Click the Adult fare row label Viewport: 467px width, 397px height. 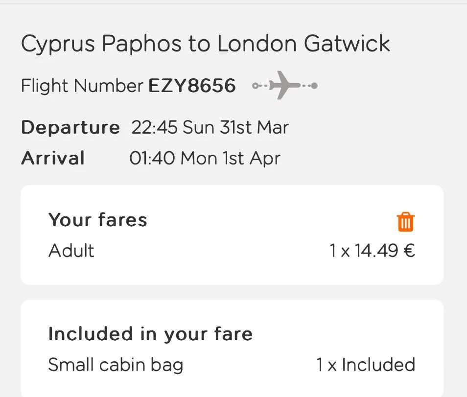pos(71,251)
